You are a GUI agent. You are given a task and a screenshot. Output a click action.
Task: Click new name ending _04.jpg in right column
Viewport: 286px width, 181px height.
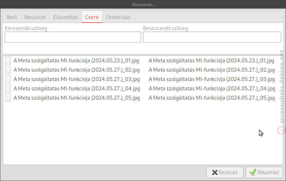(212, 89)
